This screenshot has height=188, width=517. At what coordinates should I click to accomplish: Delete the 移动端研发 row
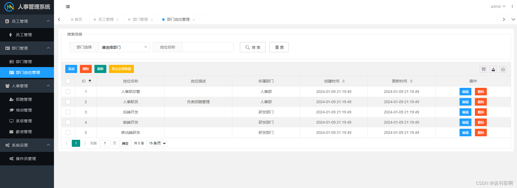tap(481, 133)
